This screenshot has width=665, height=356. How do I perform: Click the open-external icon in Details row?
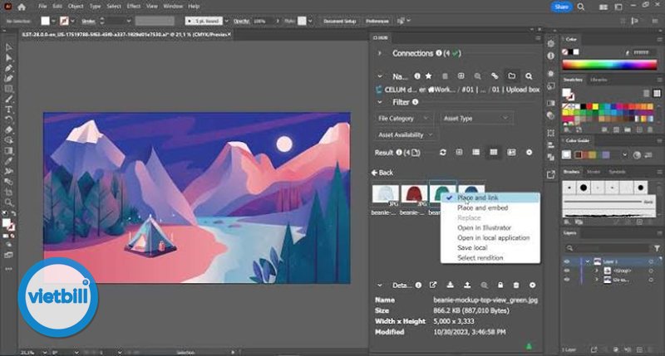pyautogui.click(x=433, y=285)
